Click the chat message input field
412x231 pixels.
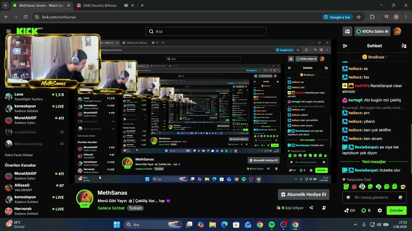tap(374, 197)
